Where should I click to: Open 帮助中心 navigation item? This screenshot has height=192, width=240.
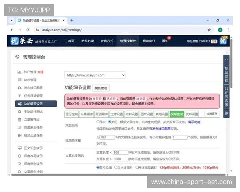[x=149, y=41]
